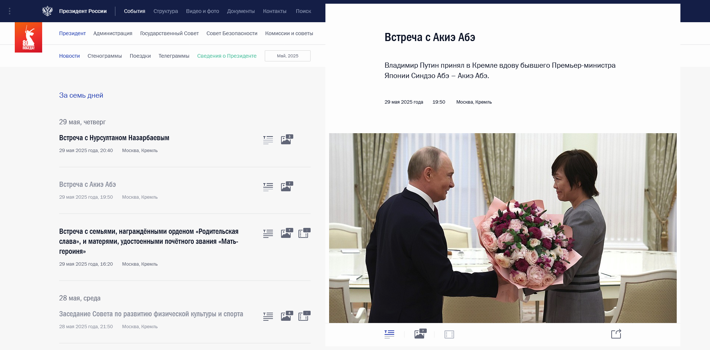710x350 pixels.
Task: Open photos of sports council meeting
Action: (287, 316)
